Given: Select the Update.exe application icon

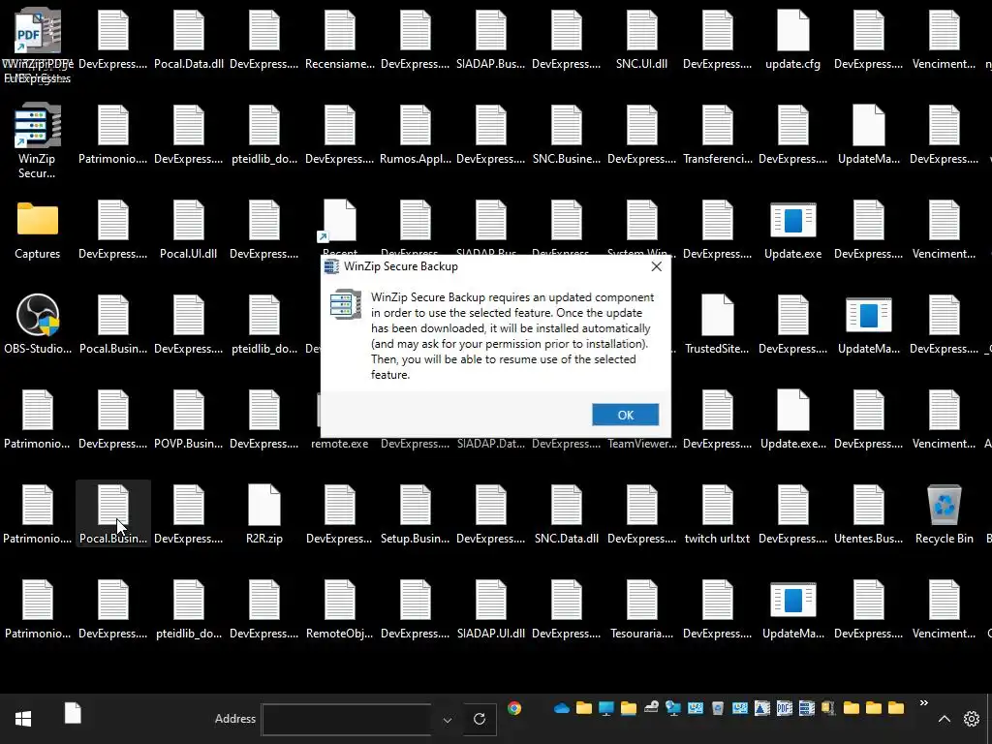Looking at the screenshot, I should pyautogui.click(x=792, y=230).
